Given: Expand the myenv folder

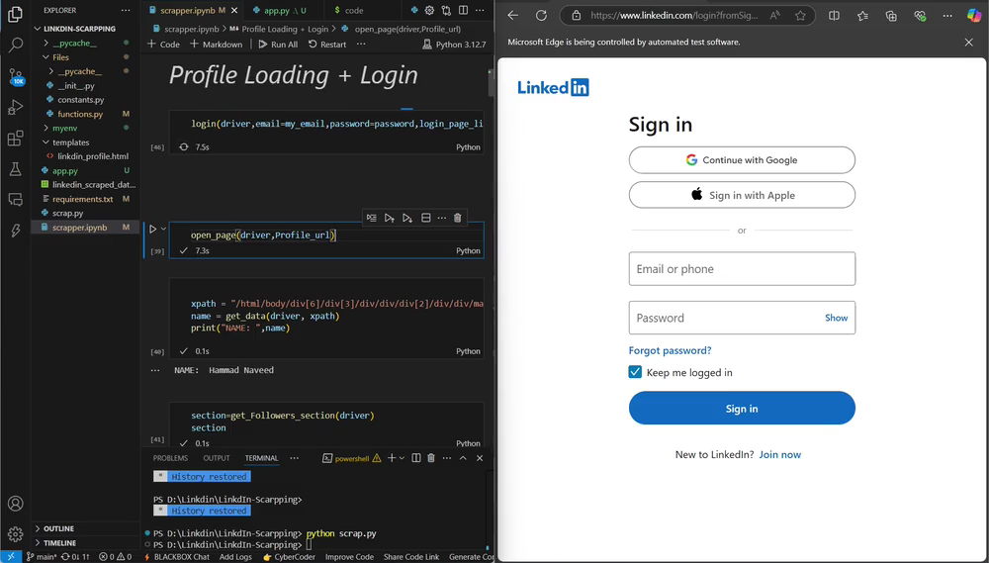Looking at the screenshot, I should click(x=65, y=128).
